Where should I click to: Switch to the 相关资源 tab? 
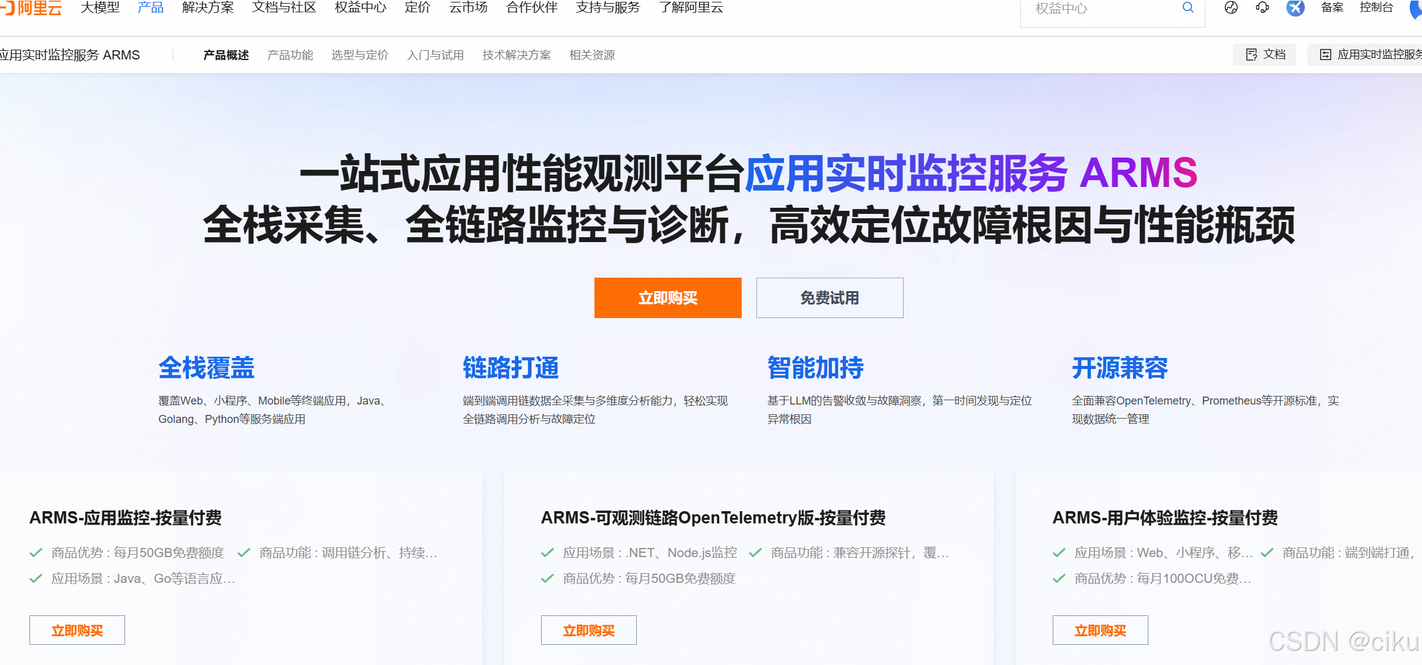click(592, 55)
